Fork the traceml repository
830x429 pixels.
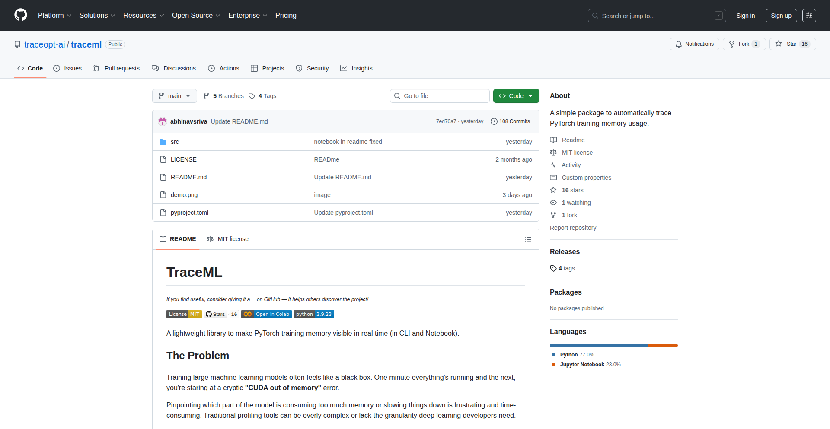pyautogui.click(x=744, y=44)
